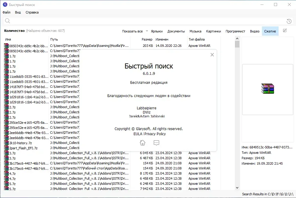Click version number 6.0.1.9
The width and height of the screenshot is (296, 198).
[149, 74]
